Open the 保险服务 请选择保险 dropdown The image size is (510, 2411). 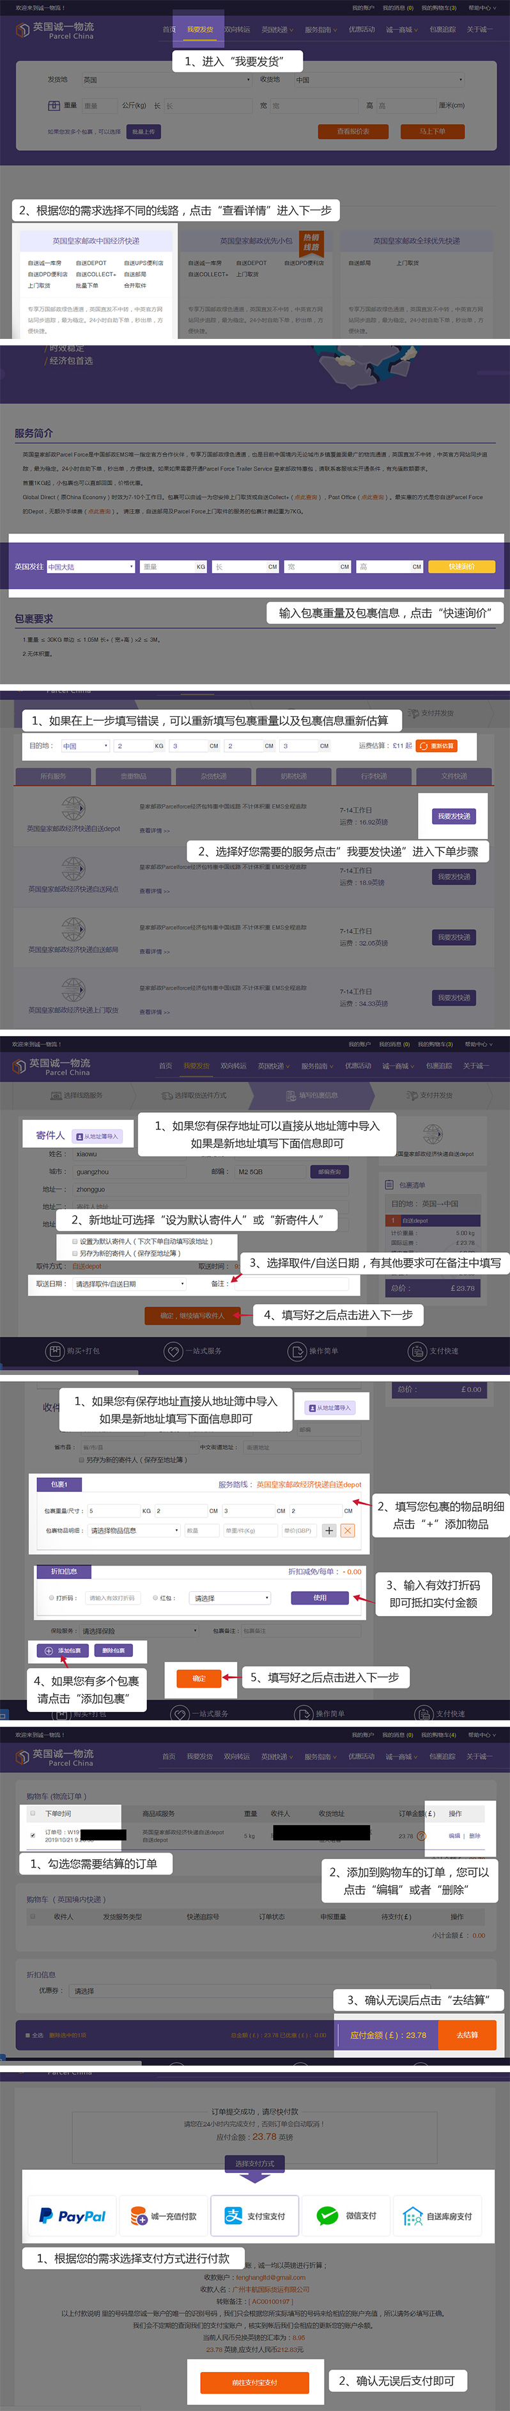pos(139,1631)
